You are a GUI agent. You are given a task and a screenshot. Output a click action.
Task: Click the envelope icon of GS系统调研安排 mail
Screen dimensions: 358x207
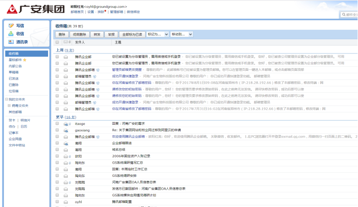pyautogui.click(x=66, y=176)
